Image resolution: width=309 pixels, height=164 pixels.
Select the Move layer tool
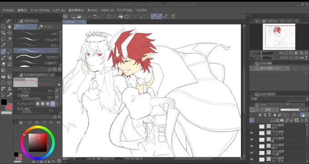10,33
